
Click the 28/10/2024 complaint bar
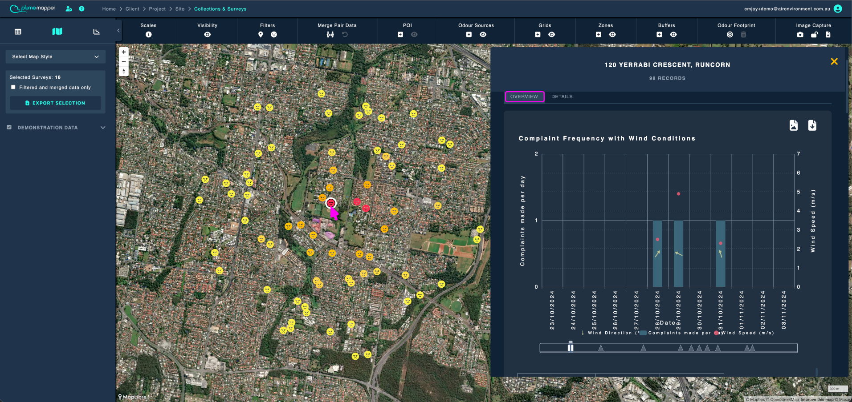coord(657,253)
